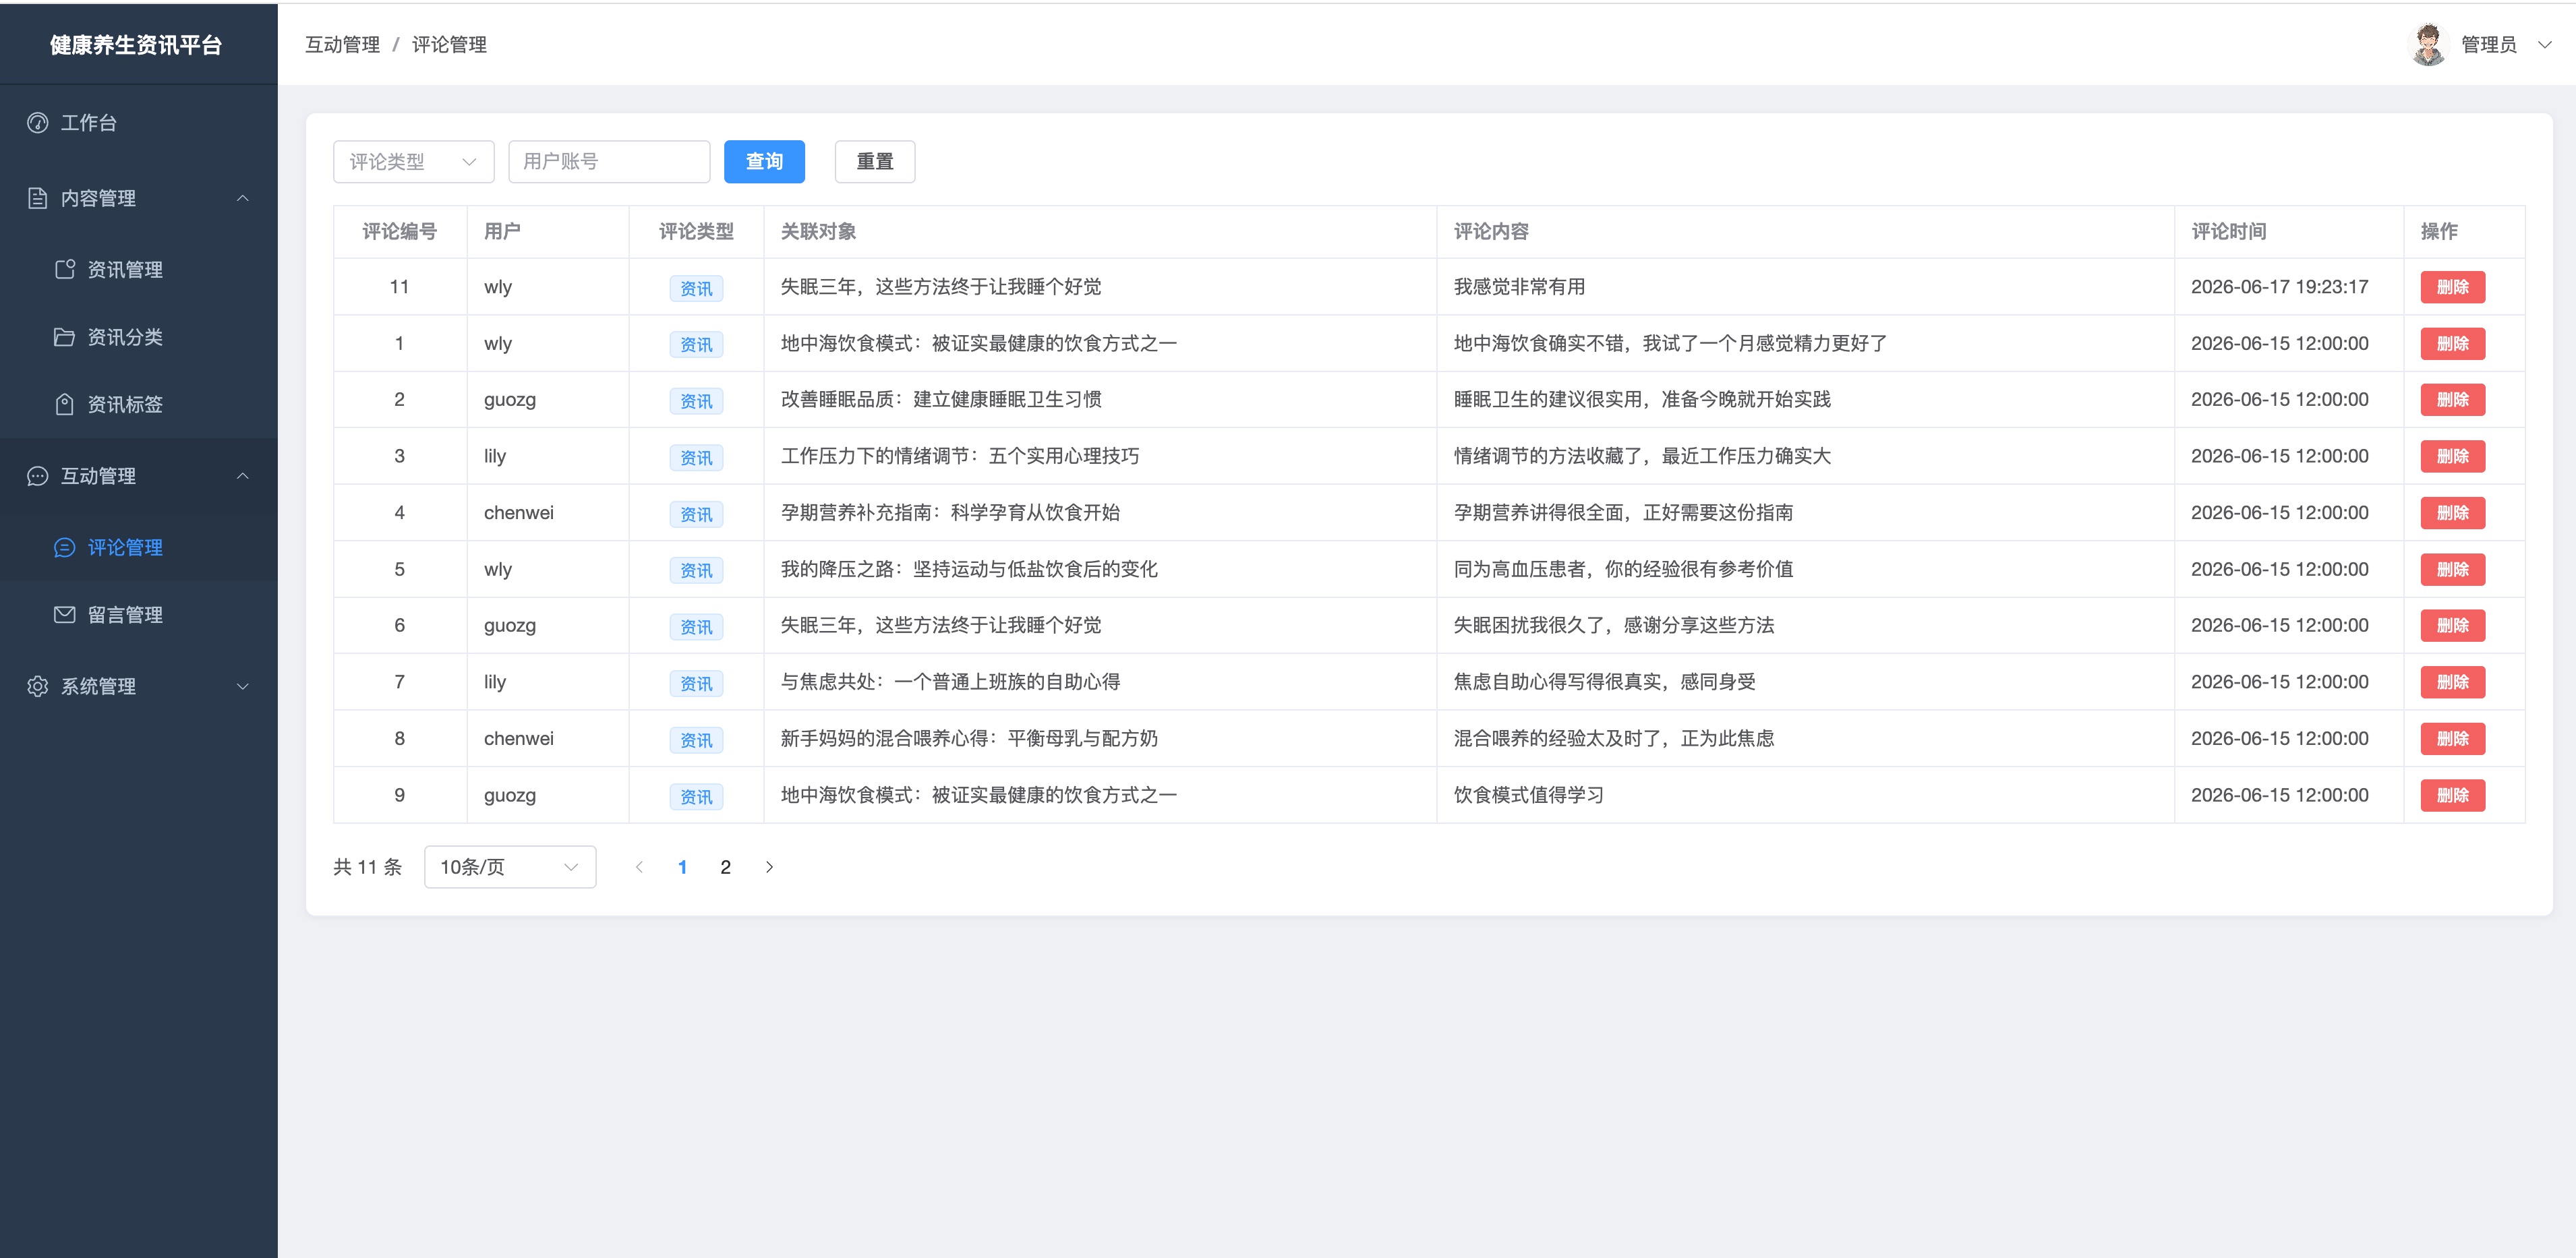
Task: Delete comment 1 by wly
Action: (x=2452, y=343)
